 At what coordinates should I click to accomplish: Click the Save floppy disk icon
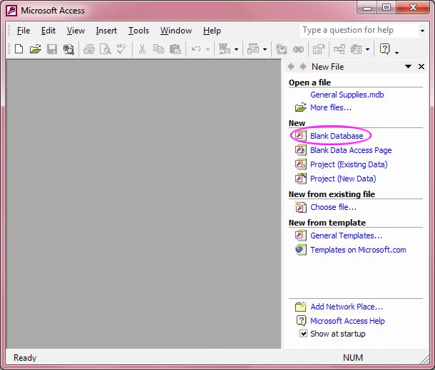click(x=52, y=49)
